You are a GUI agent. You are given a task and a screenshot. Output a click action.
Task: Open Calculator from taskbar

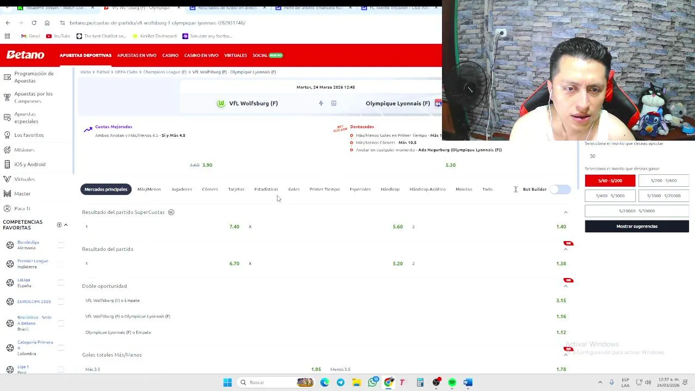(x=420, y=382)
